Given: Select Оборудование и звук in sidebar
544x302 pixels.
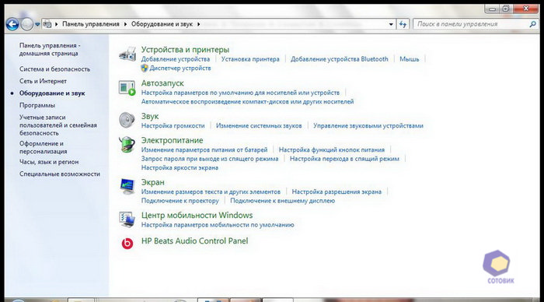Looking at the screenshot, I should coord(52,93).
